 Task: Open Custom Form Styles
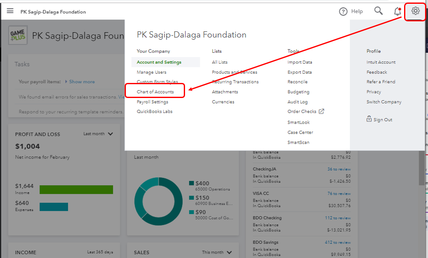(x=157, y=82)
